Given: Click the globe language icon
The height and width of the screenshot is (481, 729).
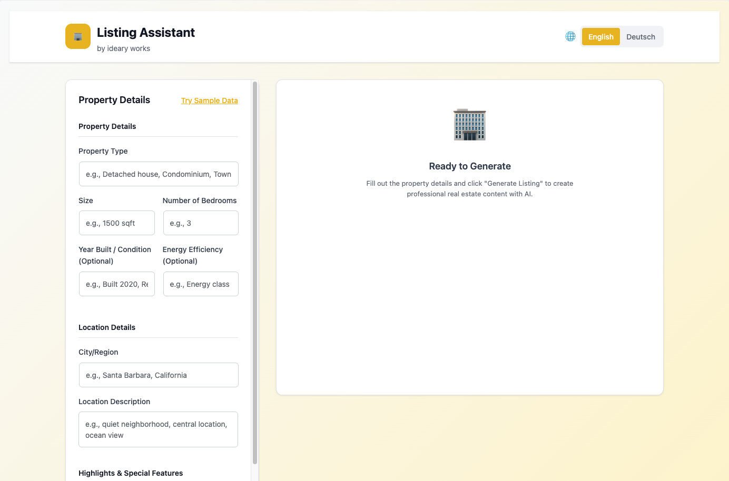Looking at the screenshot, I should pos(570,36).
